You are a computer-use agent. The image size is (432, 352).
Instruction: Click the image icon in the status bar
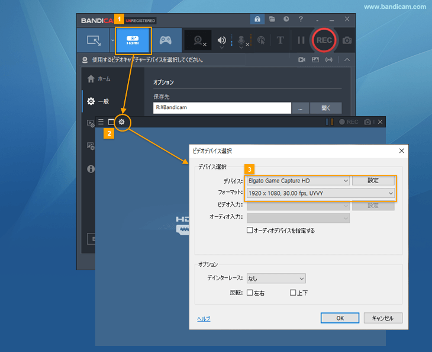coord(315,60)
